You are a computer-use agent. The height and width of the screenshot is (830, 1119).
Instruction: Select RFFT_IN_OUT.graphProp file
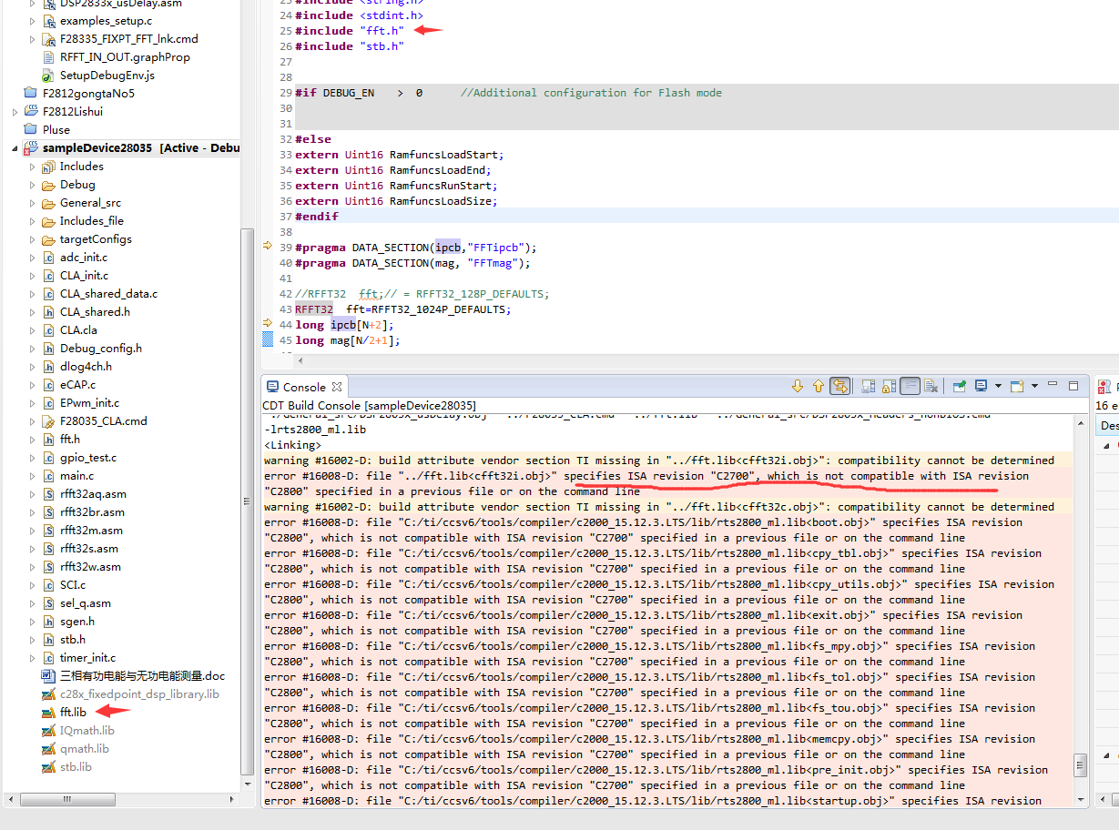(125, 56)
